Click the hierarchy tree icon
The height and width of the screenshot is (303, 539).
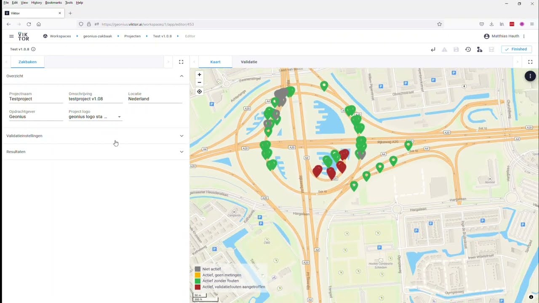coord(480,49)
